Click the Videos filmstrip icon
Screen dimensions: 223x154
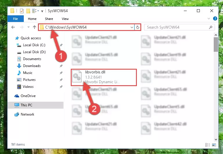[x=19, y=87]
